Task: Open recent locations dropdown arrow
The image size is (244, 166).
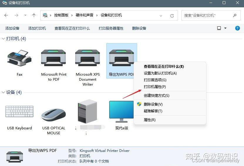Action: coord(25,15)
